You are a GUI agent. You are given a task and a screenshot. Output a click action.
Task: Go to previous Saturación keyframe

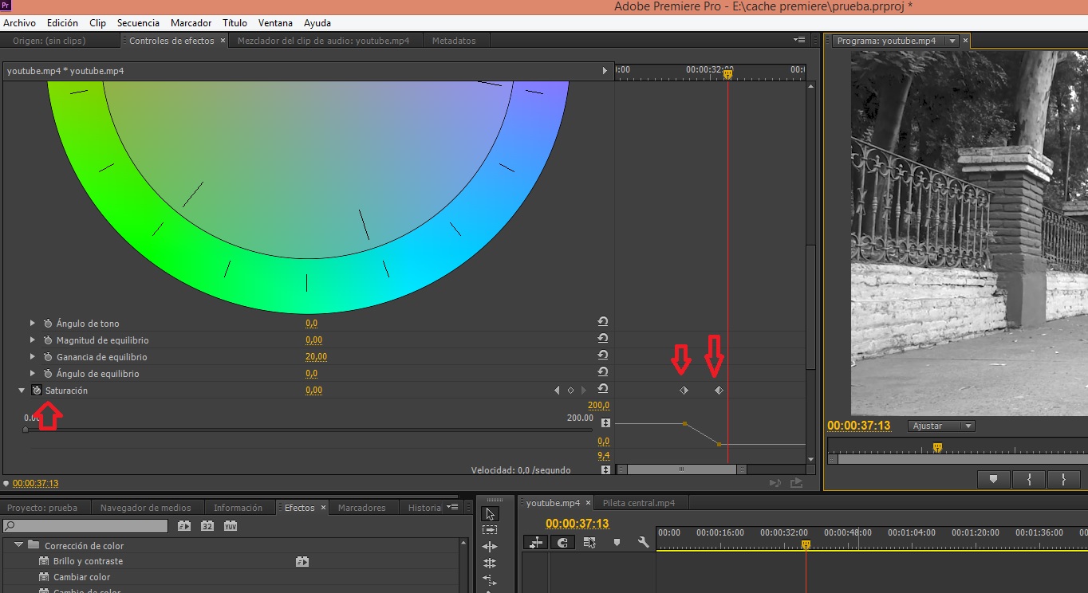(x=558, y=391)
